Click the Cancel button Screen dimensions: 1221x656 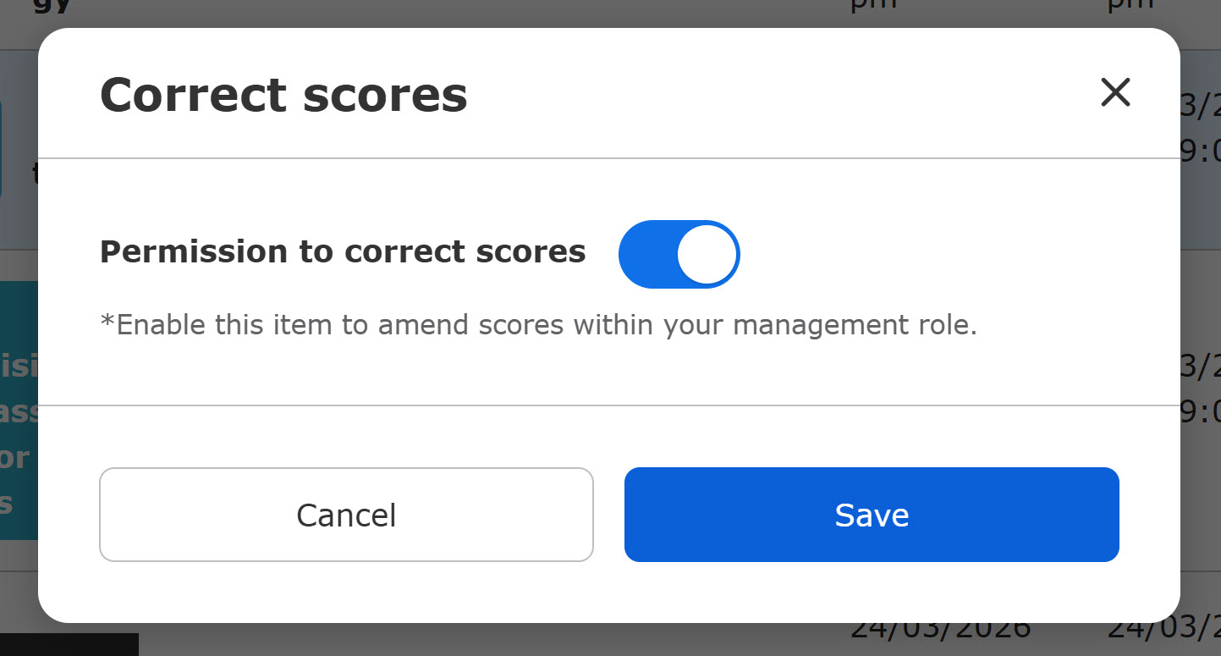pos(346,515)
